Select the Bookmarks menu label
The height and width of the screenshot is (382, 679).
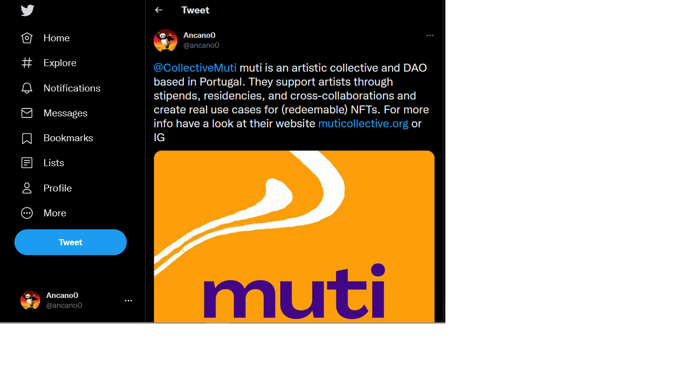pos(68,138)
